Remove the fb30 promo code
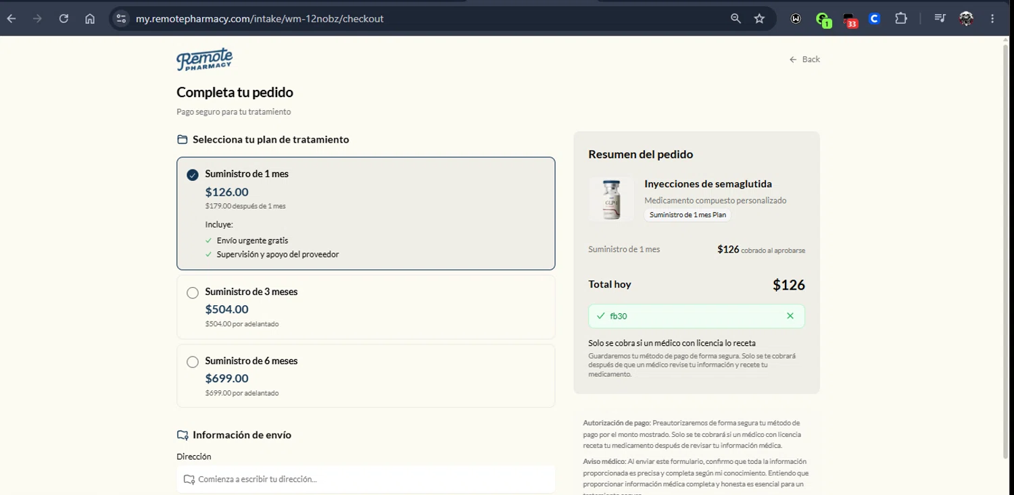This screenshot has height=495, width=1014. point(790,316)
